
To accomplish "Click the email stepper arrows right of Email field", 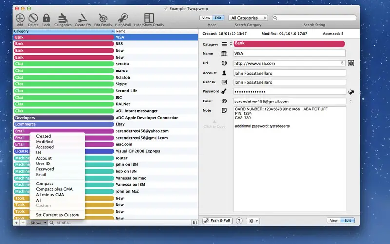I will tap(351, 102).
